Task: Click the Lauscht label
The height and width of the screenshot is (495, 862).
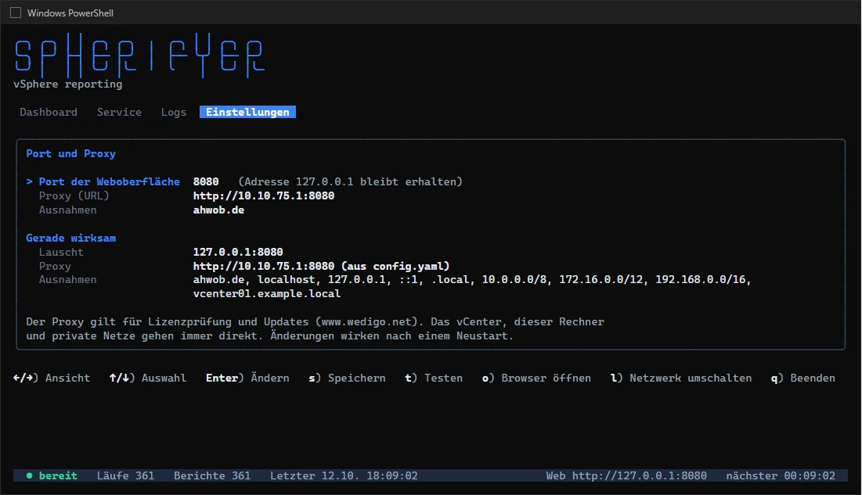Action: (x=61, y=252)
